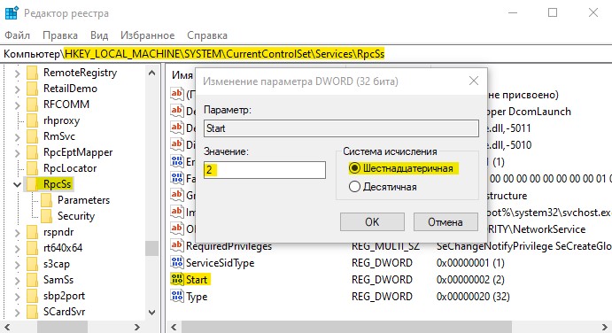The image size is (612, 333).
Task: Expand the RetailDemo tree node
Action: point(17,89)
